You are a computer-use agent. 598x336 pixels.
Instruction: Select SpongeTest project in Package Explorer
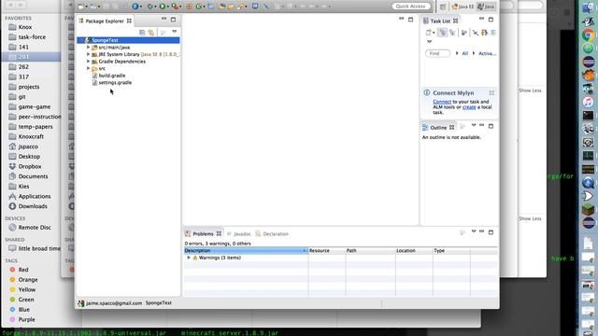pyautogui.click(x=128, y=40)
